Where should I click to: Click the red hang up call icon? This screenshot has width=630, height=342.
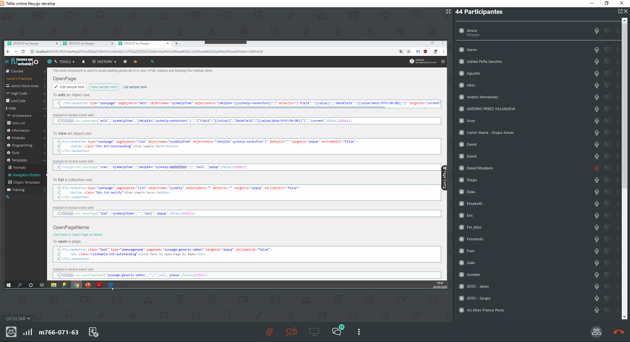618,332
